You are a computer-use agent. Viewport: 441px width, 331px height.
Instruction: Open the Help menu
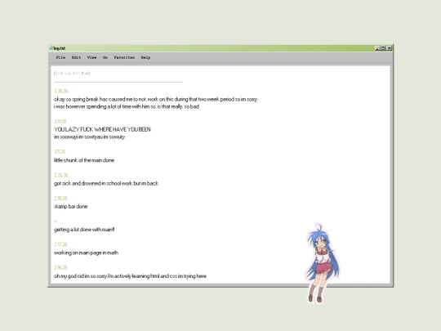[145, 57]
